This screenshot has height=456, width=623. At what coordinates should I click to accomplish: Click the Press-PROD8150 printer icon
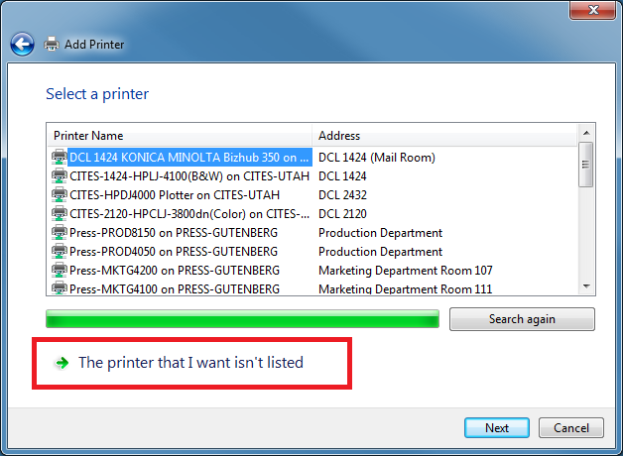click(x=60, y=233)
